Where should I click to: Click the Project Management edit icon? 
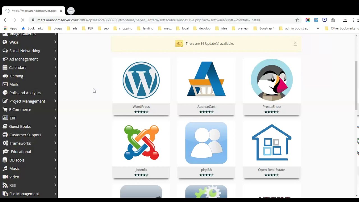tap(5, 101)
